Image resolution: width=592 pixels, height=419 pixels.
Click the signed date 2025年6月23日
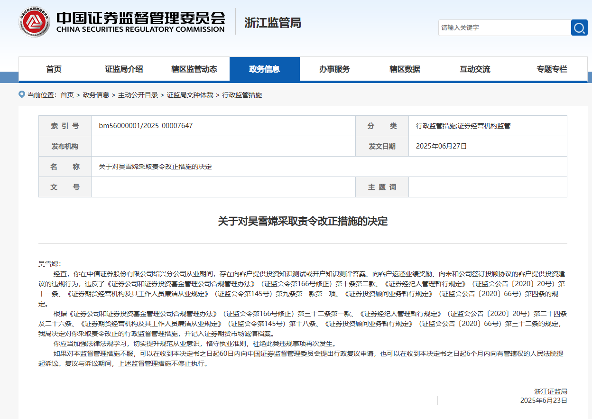[544, 400]
